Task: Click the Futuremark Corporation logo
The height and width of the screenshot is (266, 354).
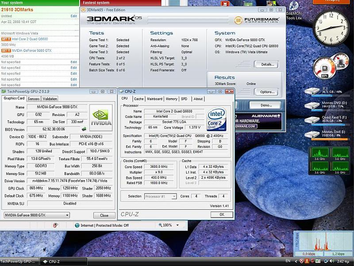Action: click(257, 20)
